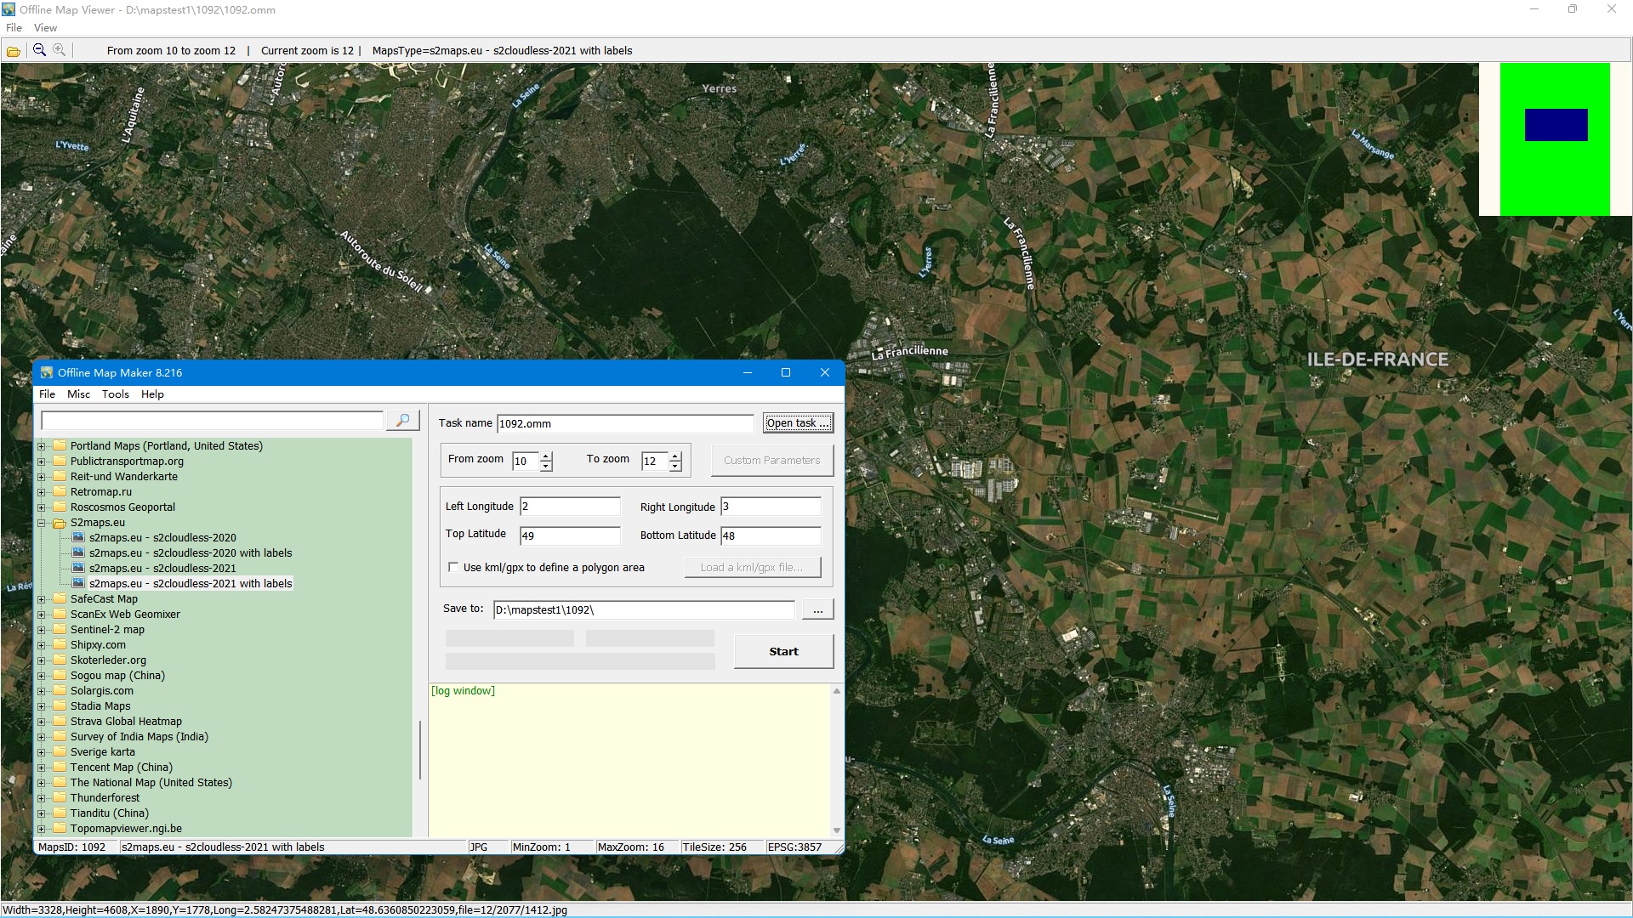The width and height of the screenshot is (1633, 918).
Task: Click the S2maps.eu open folder icon
Action: [x=60, y=523]
